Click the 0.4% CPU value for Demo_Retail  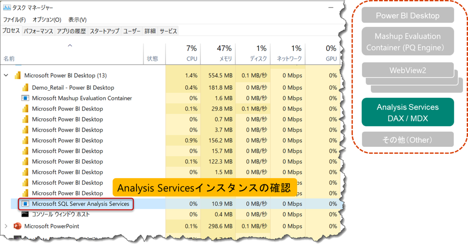(x=191, y=88)
